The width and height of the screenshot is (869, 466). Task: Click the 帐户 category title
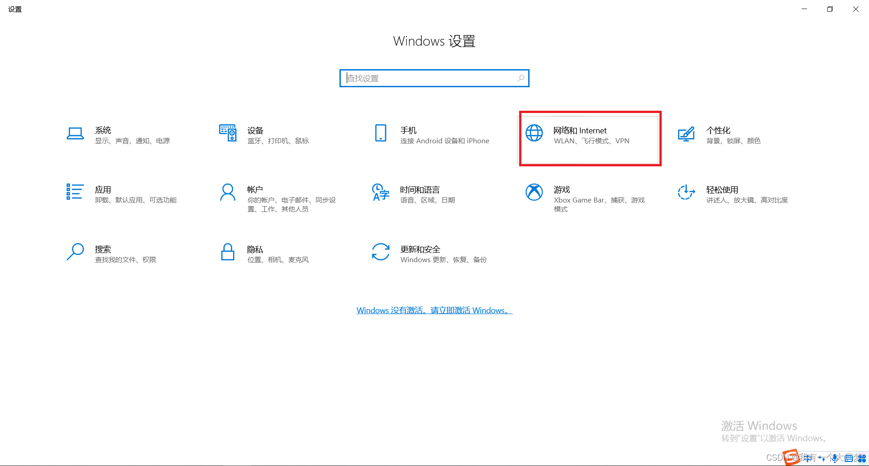coord(255,189)
